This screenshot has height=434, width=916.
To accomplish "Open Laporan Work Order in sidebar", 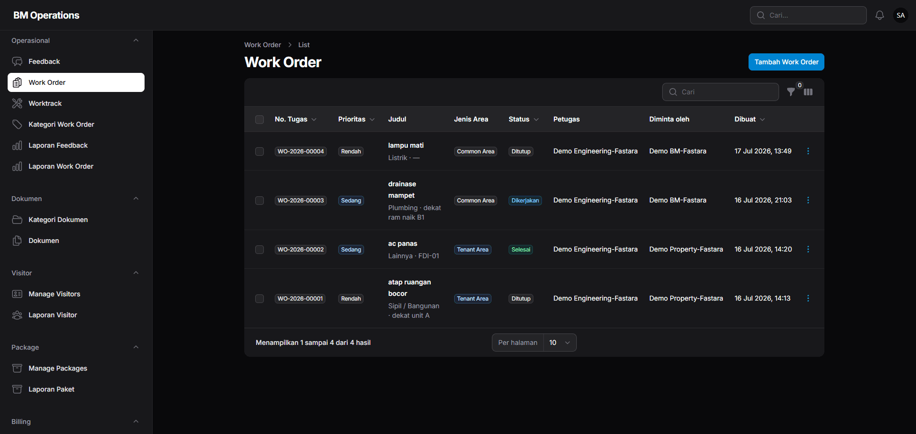I will click(76, 166).
